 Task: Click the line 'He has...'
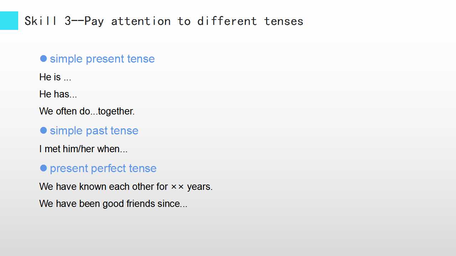[58, 94]
